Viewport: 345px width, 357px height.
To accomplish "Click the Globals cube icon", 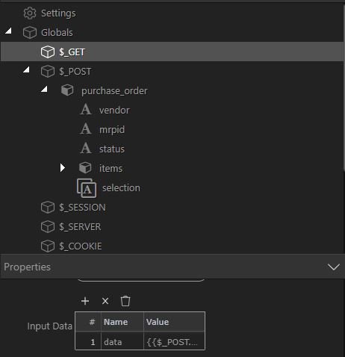I will tap(30, 33).
